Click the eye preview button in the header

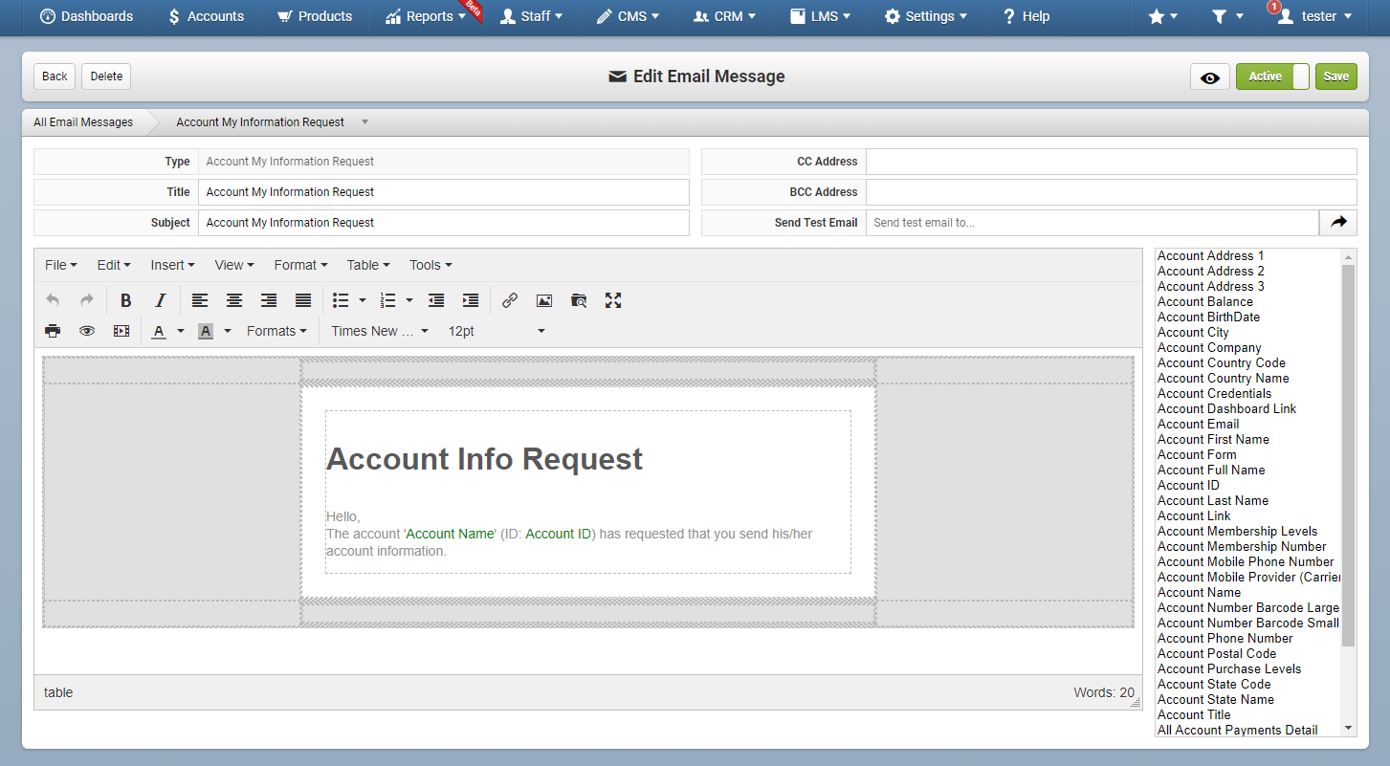1210,77
